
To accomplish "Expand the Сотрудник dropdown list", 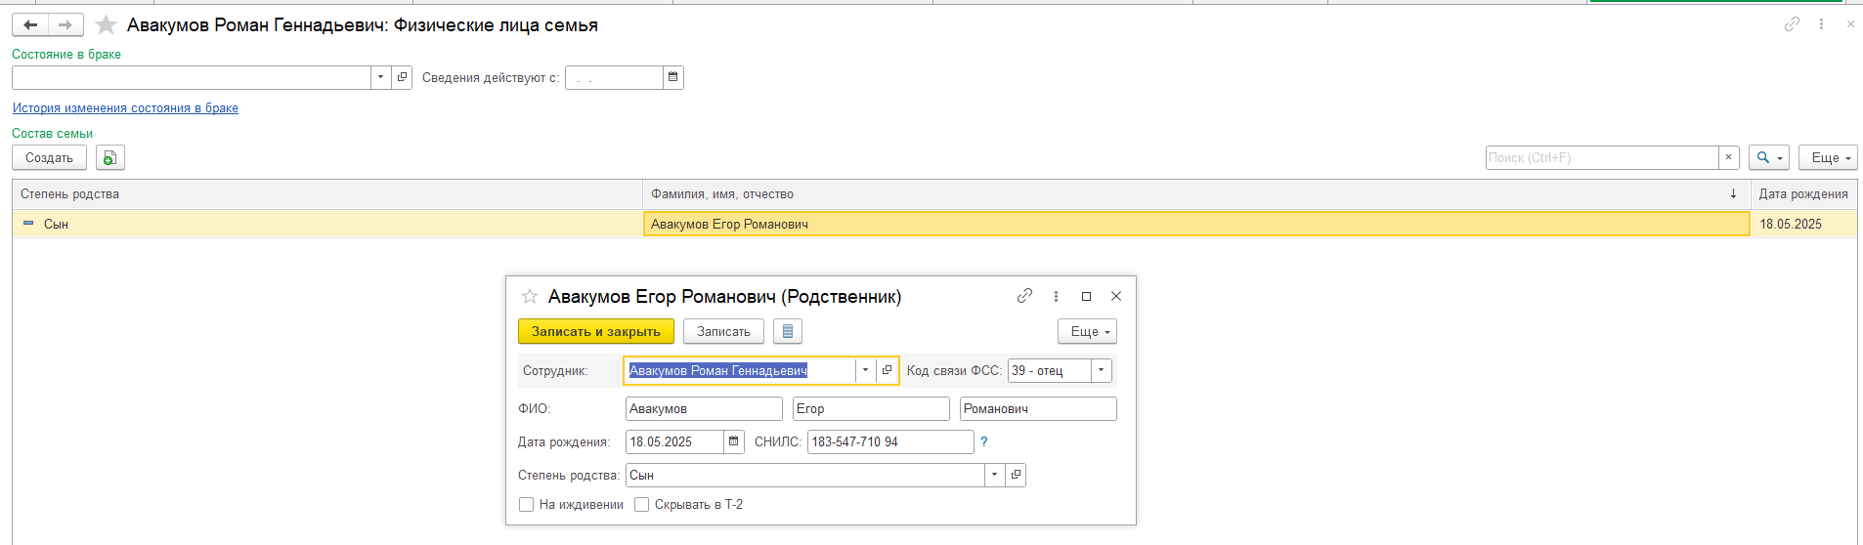I will (865, 371).
